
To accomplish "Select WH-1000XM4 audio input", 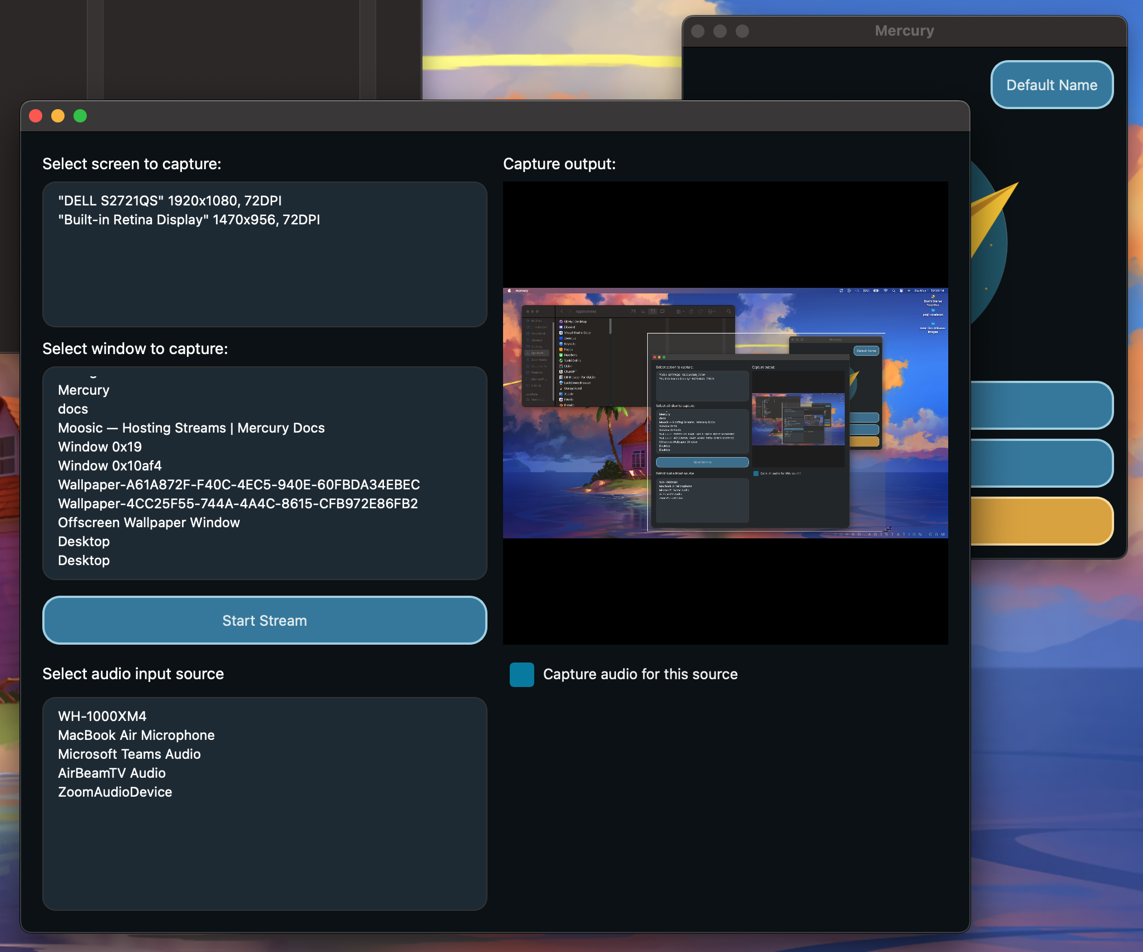I will [x=102, y=716].
